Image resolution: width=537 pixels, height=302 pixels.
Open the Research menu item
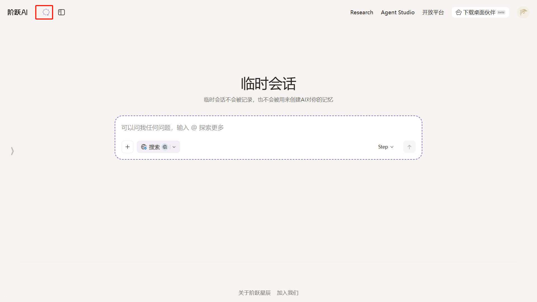tap(362, 12)
